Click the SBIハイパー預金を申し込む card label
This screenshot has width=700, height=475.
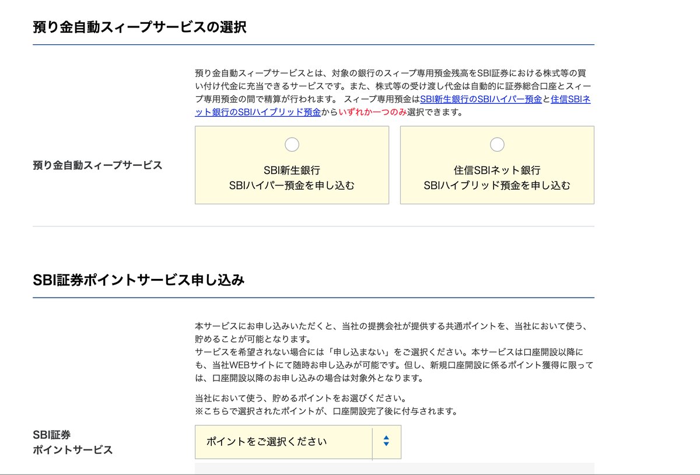[x=292, y=186]
